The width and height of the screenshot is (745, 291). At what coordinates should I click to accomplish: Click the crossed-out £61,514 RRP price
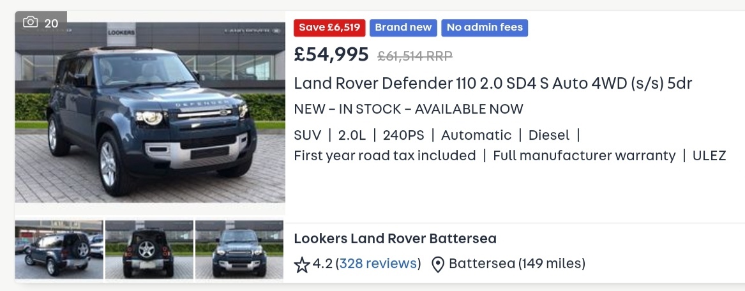click(x=415, y=57)
